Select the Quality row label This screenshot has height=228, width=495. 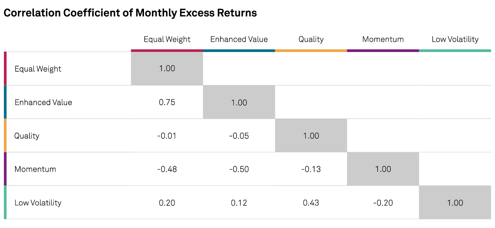click(27, 136)
